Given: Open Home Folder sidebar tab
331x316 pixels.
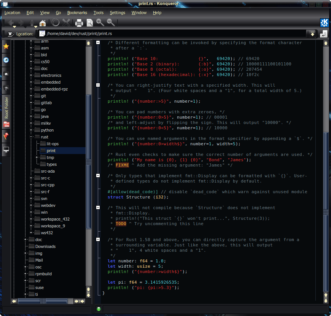Looking at the screenshot, I should (x=6, y=74).
